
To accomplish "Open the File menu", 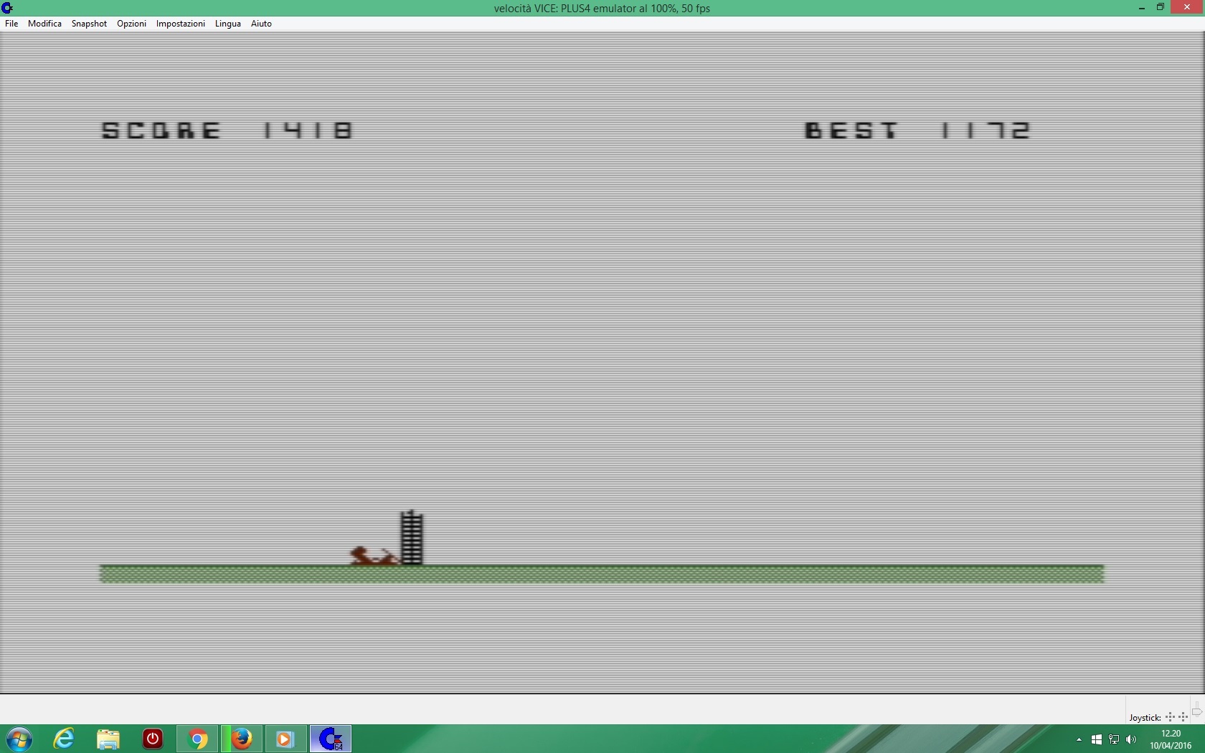I will pyautogui.click(x=11, y=24).
